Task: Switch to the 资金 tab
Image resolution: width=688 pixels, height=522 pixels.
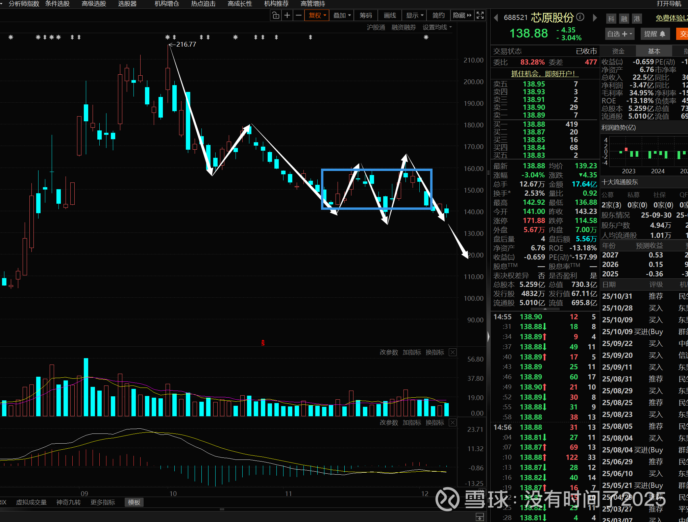Action: click(618, 51)
